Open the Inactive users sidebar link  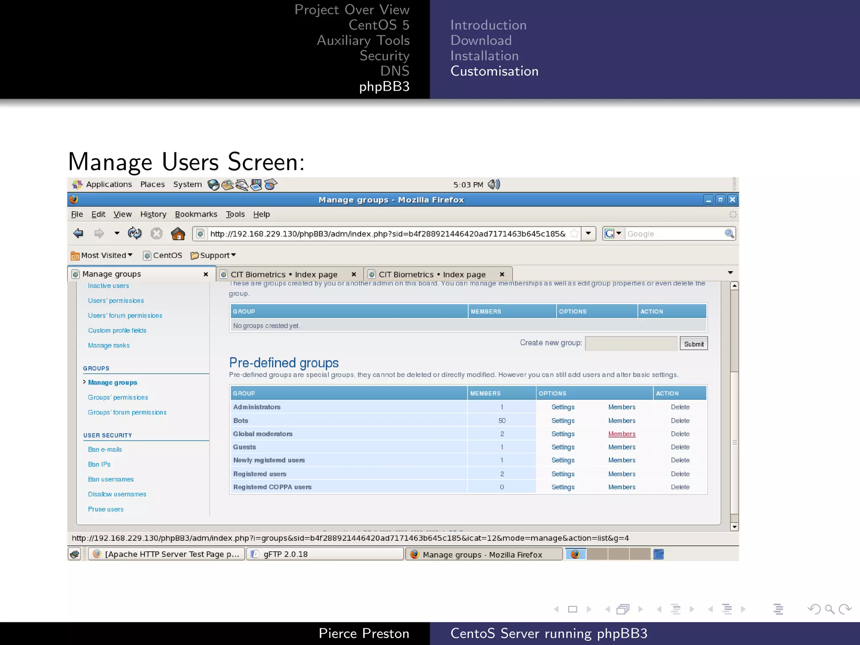click(108, 286)
